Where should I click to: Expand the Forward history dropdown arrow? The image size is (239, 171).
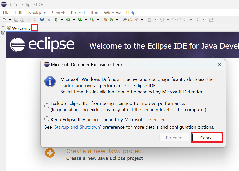(x=203, y=20)
